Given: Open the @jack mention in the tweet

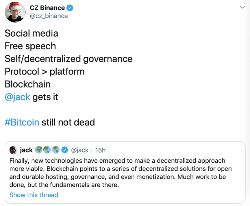Looking at the screenshot, I should (17, 97).
